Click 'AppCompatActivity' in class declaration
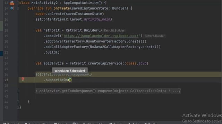Viewport: 222px width, 124px height. (81, 3)
